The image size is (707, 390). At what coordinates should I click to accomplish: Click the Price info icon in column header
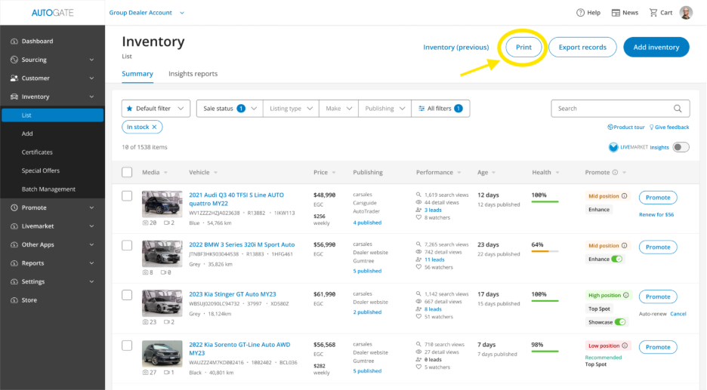pyautogui.click(x=334, y=173)
